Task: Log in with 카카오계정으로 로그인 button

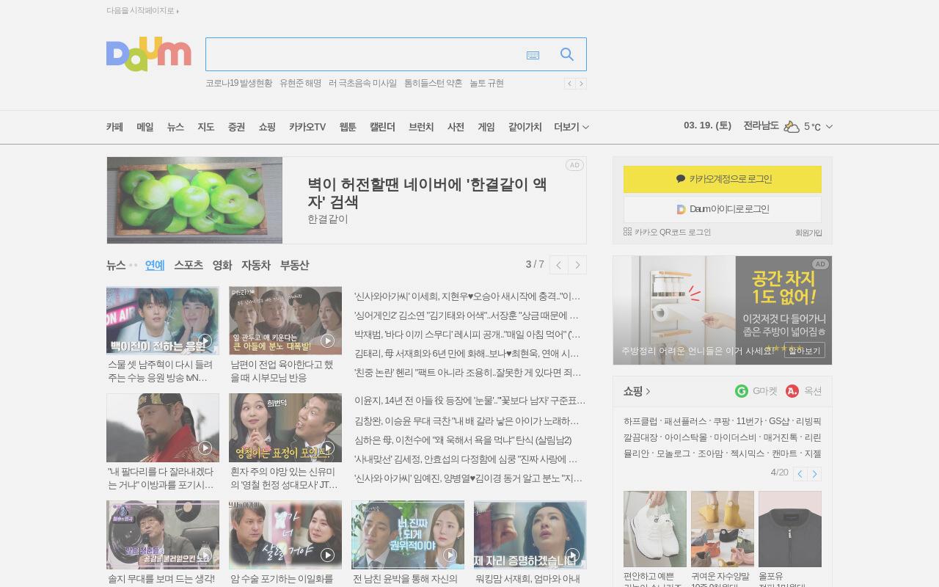Action: (723, 179)
